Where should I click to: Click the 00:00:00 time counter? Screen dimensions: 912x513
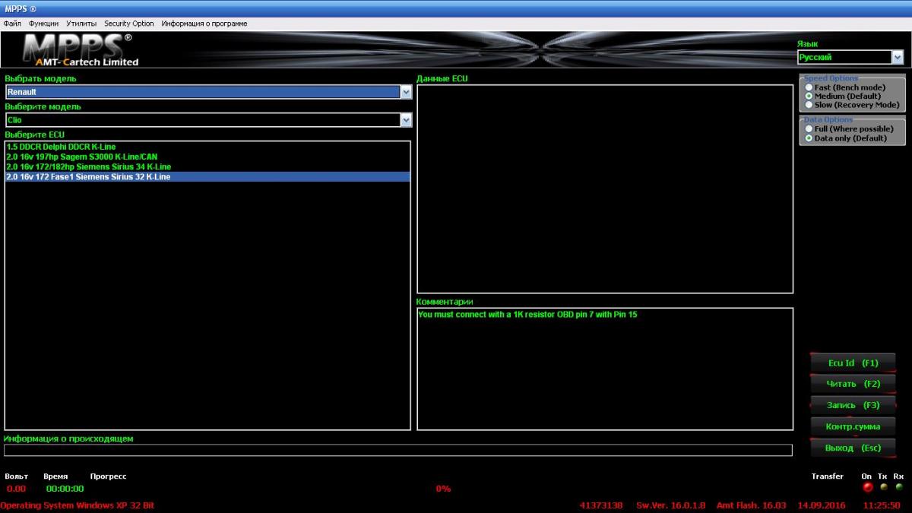pos(65,489)
